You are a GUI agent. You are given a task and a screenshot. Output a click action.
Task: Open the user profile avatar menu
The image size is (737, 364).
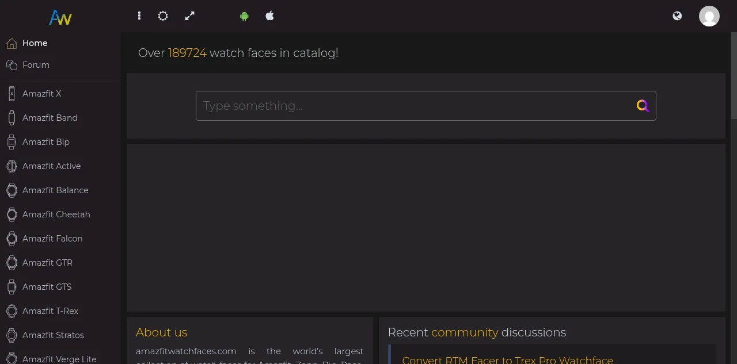pos(709,16)
